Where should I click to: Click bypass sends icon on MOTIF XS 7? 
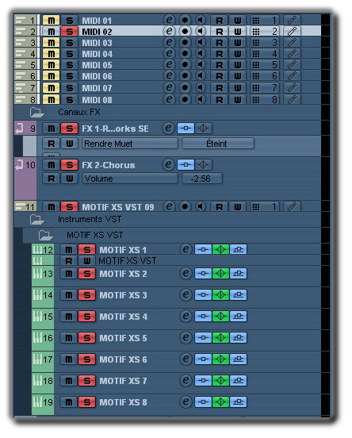click(238, 380)
